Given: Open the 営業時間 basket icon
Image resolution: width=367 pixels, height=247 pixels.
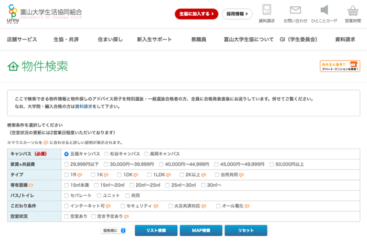Looking at the screenshot, I should pyautogui.click(x=353, y=11).
